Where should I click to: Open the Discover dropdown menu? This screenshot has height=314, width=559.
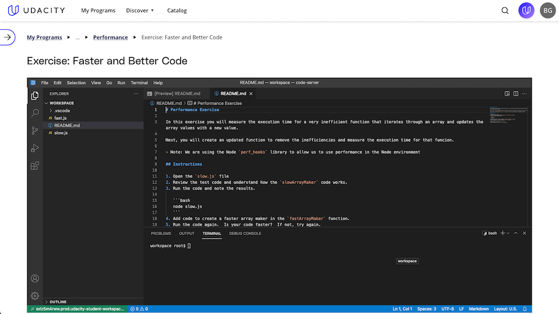coord(140,11)
